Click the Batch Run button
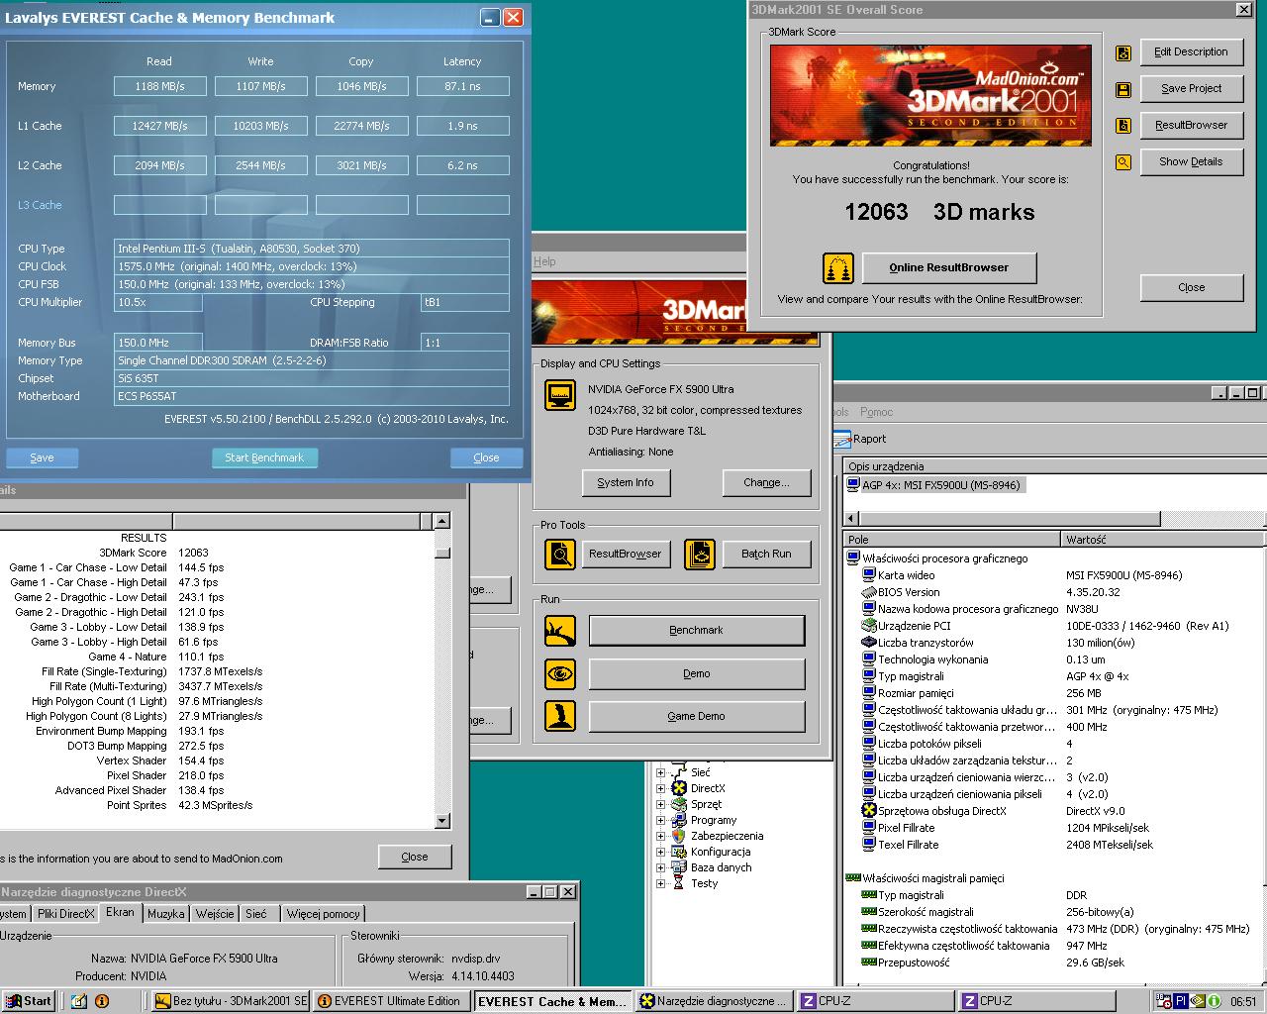This screenshot has width=1267, height=1014. click(766, 554)
